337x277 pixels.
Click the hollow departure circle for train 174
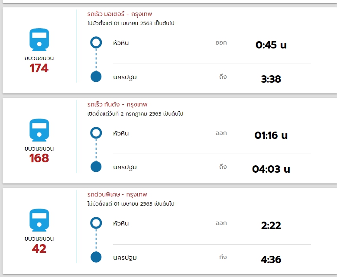click(x=96, y=42)
